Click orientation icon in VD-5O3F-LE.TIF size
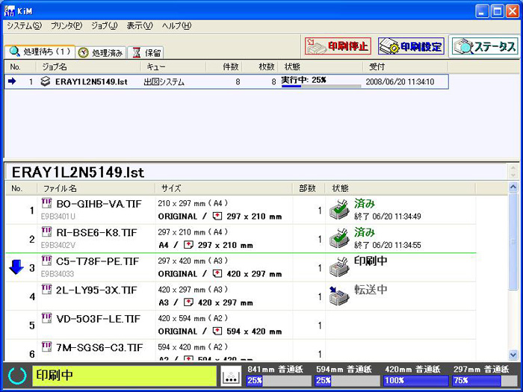523x392 pixels. point(217,332)
